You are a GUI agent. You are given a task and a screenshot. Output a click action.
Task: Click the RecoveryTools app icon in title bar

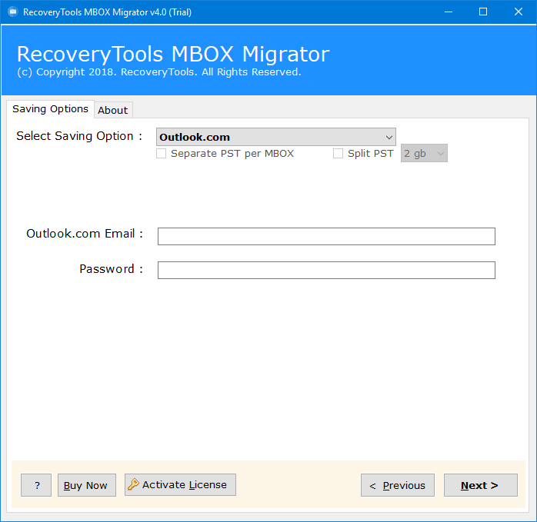click(x=12, y=12)
